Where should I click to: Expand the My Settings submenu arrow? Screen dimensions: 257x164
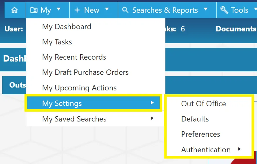pos(152,103)
